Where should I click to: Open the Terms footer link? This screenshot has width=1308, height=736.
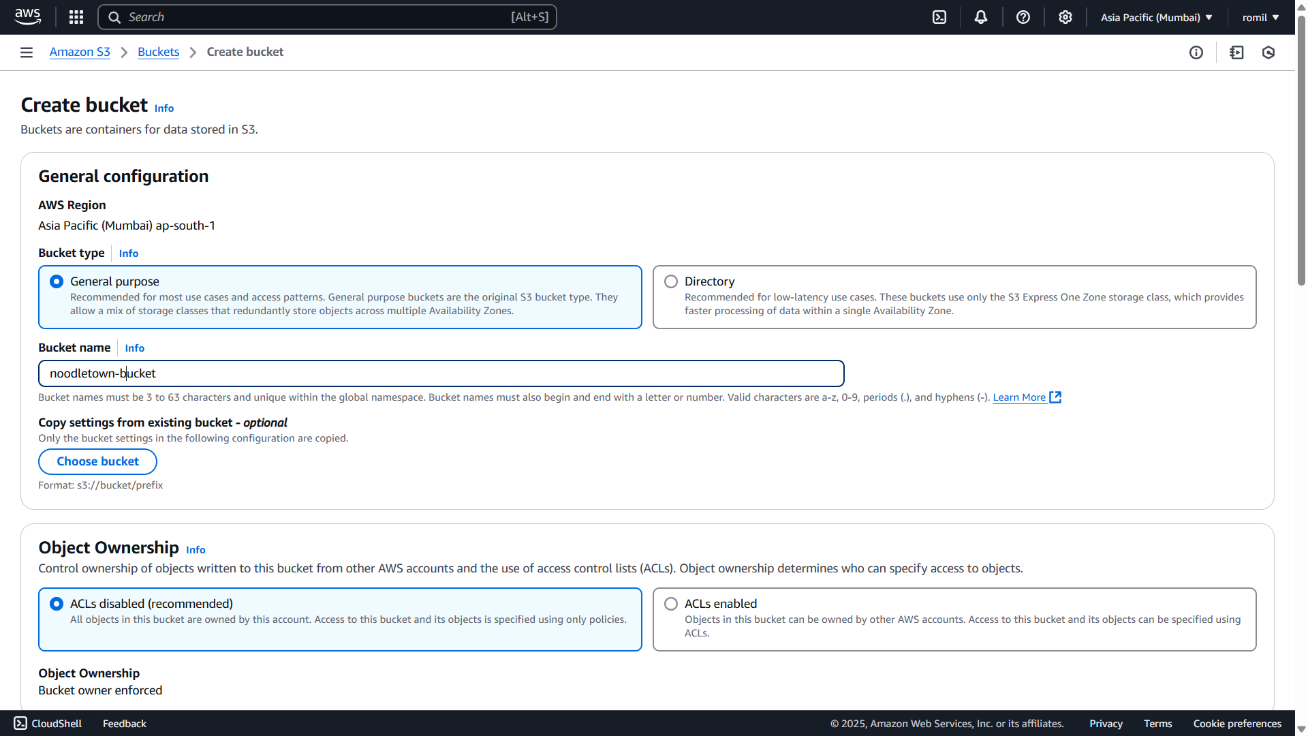coord(1157,724)
